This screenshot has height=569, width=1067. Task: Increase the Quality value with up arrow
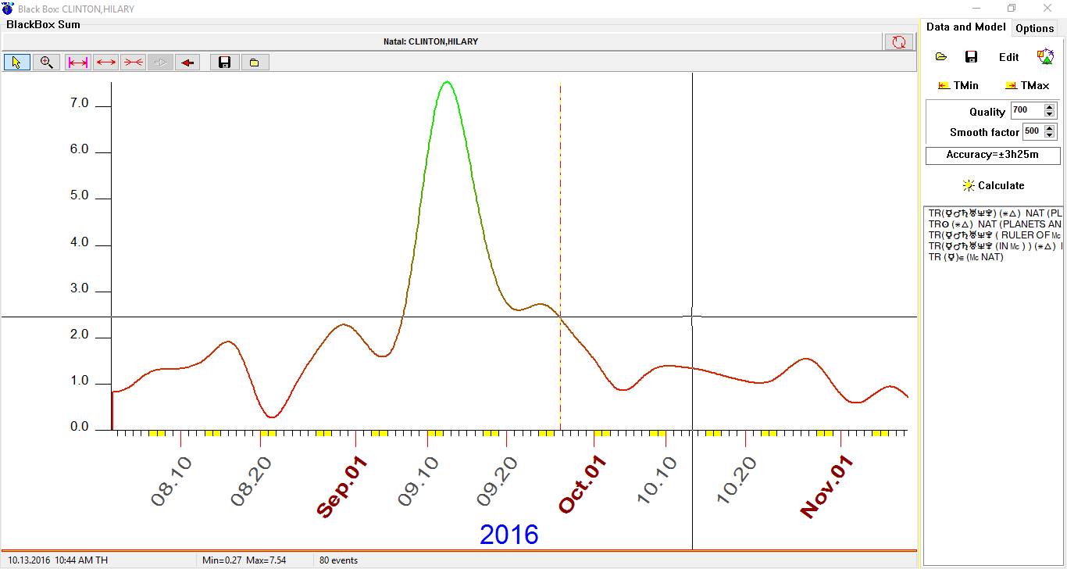coord(1050,107)
